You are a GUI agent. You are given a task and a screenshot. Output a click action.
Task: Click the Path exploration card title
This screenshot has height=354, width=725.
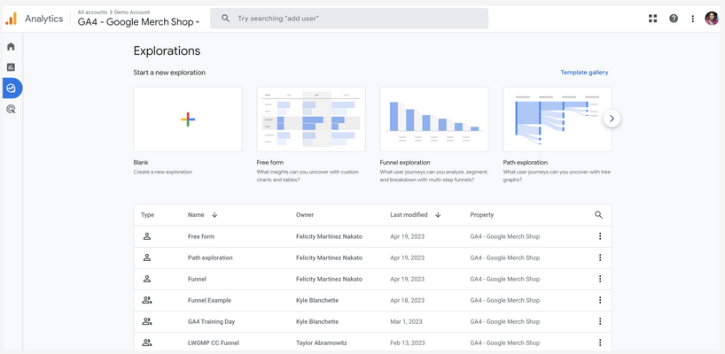pyautogui.click(x=526, y=163)
